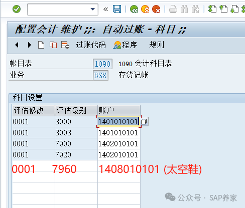Collapse command field with double chevron
Screen dimensions: 245x208
click(x=105, y=9)
